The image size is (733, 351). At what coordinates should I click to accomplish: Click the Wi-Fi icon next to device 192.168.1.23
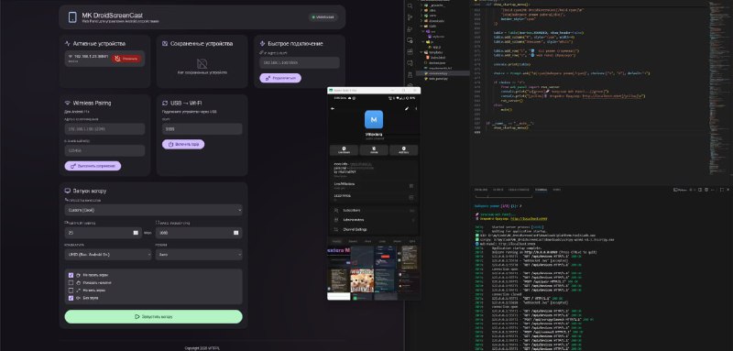[71, 57]
